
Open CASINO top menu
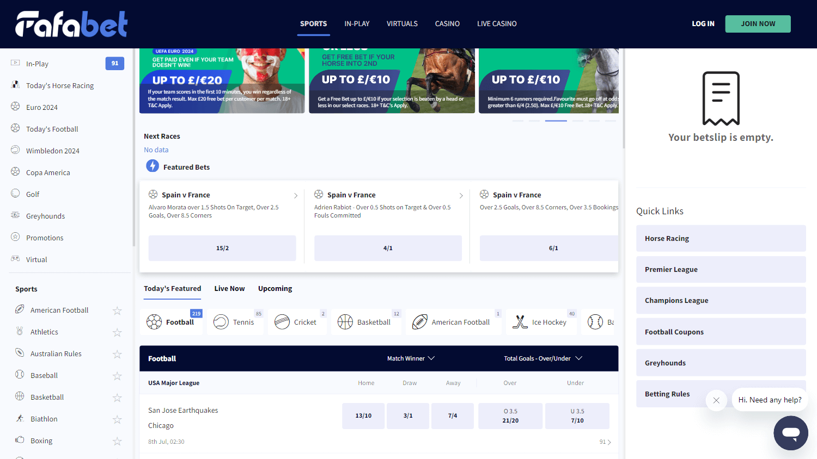447,24
